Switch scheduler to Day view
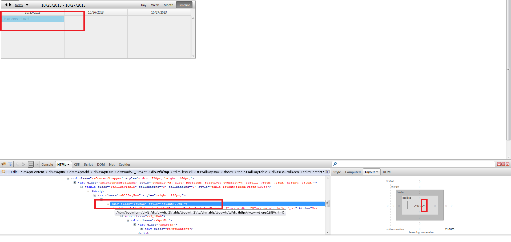Screen dimensions: 511x242 tap(144, 5)
